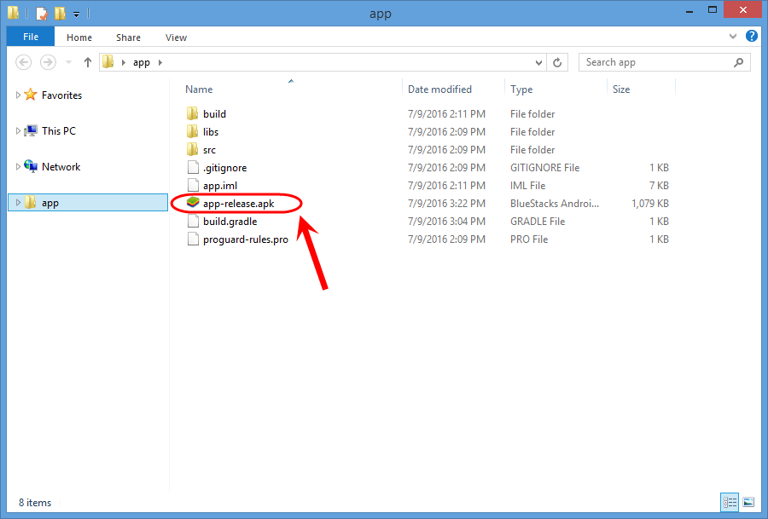Switch to the Share ribbon tab
The height and width of the screenshot is (519, 768).
click(x=128, y=37)
